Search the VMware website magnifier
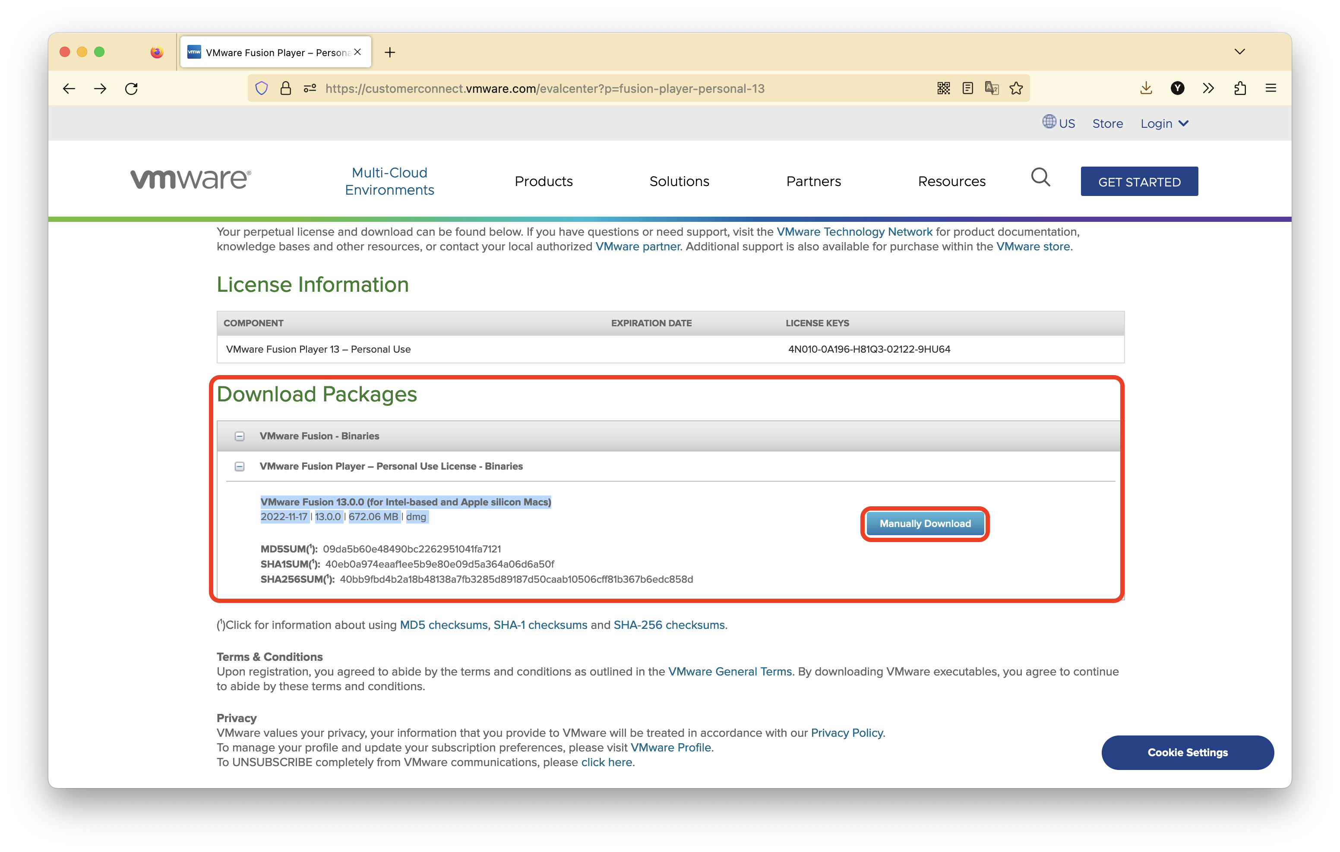Viewport: 1340px width, 852px height. tap(1040, 178)
